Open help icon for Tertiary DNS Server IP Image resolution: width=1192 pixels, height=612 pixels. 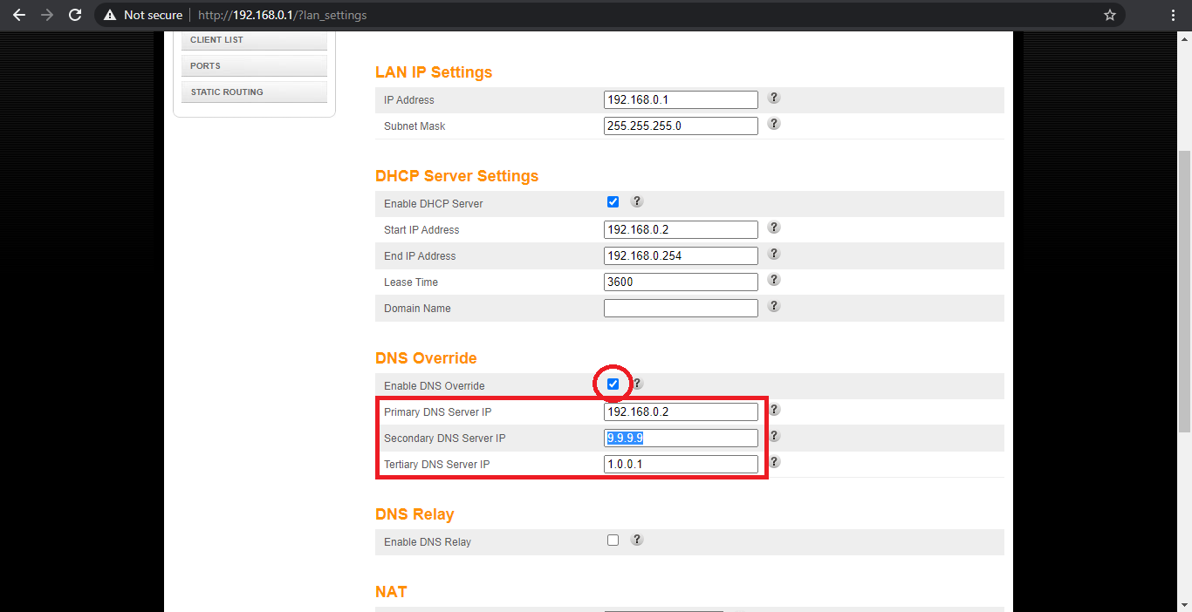774,462
